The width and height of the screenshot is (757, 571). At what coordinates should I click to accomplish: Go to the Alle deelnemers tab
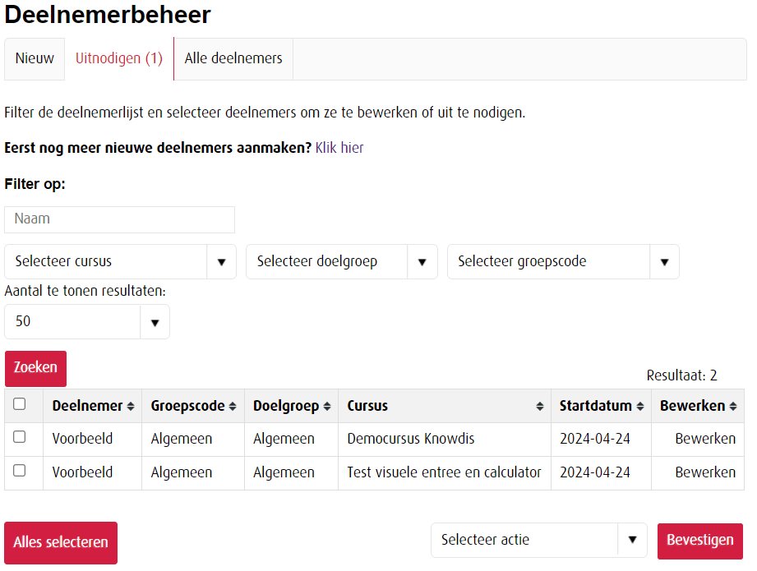(x=233, y=58)
